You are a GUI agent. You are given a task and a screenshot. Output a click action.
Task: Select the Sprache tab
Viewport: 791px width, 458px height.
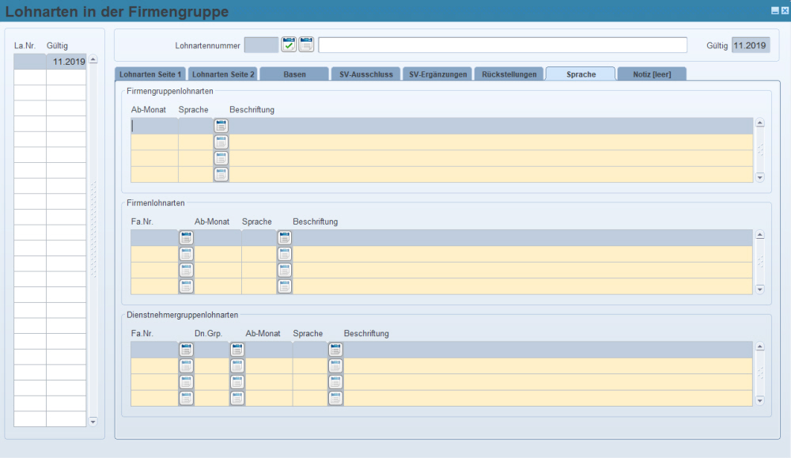pos(581,74)
